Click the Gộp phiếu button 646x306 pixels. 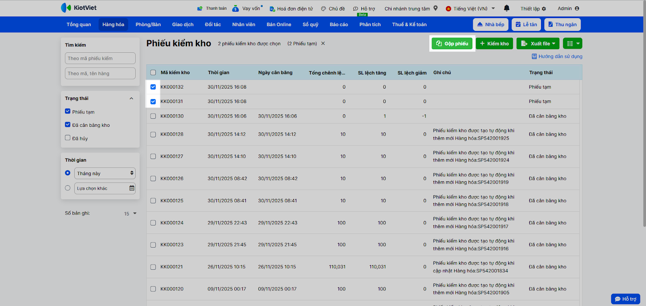pyautogui.click(x=452, y=43)
